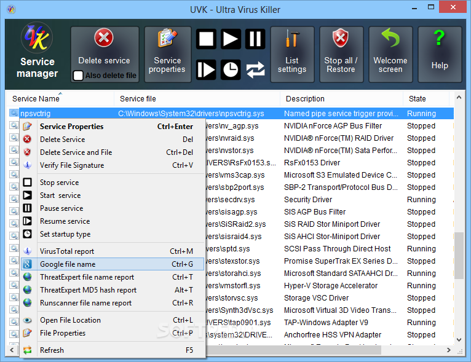The image size is (471, 362).
Task: Choose Verify File Signature
Action: pos(113,165)
